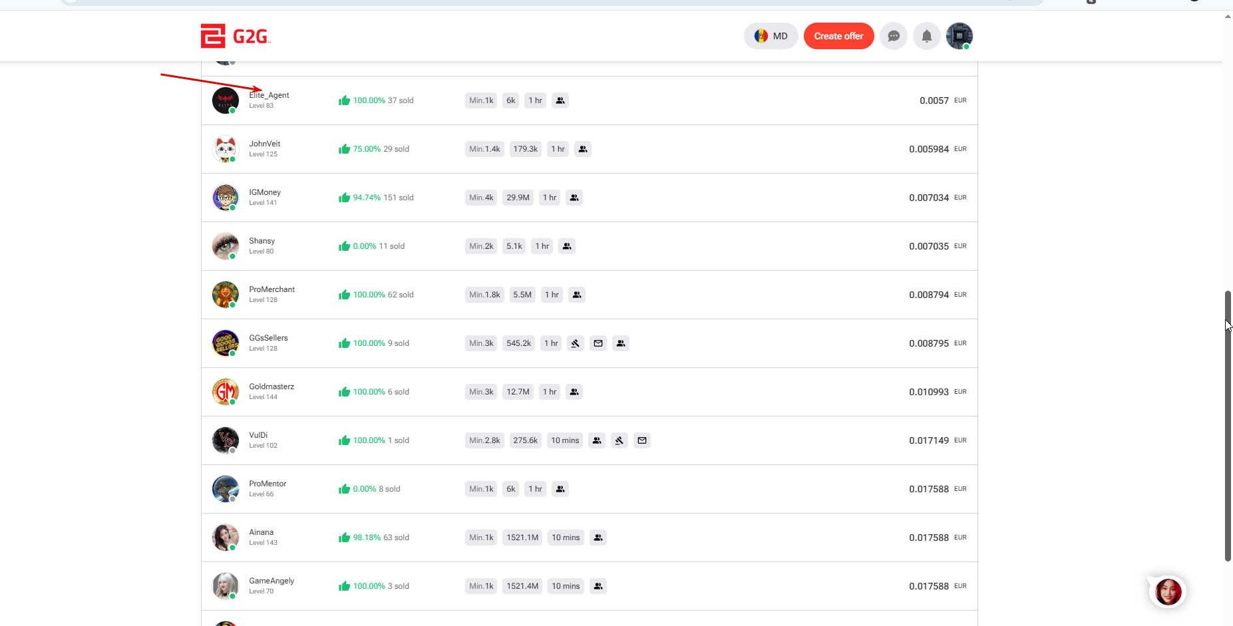Click auction house gavel icon in GGsSellers row
Screen dimensions: 1233x626
576,343
